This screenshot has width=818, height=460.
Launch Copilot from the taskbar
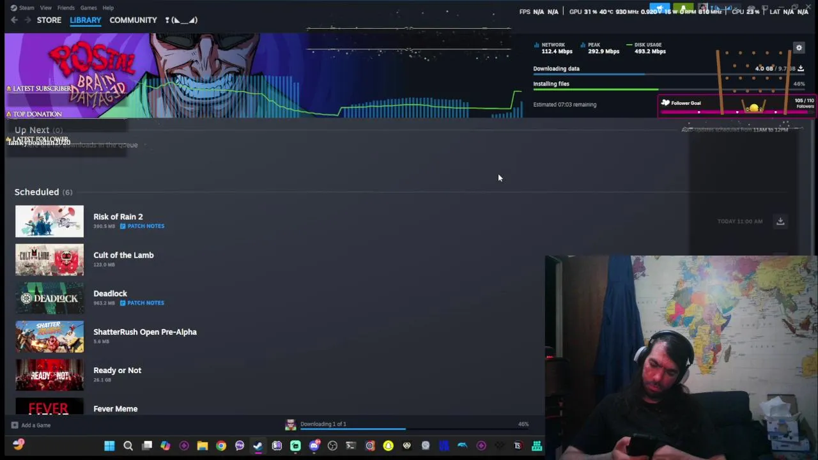(166, 446)
